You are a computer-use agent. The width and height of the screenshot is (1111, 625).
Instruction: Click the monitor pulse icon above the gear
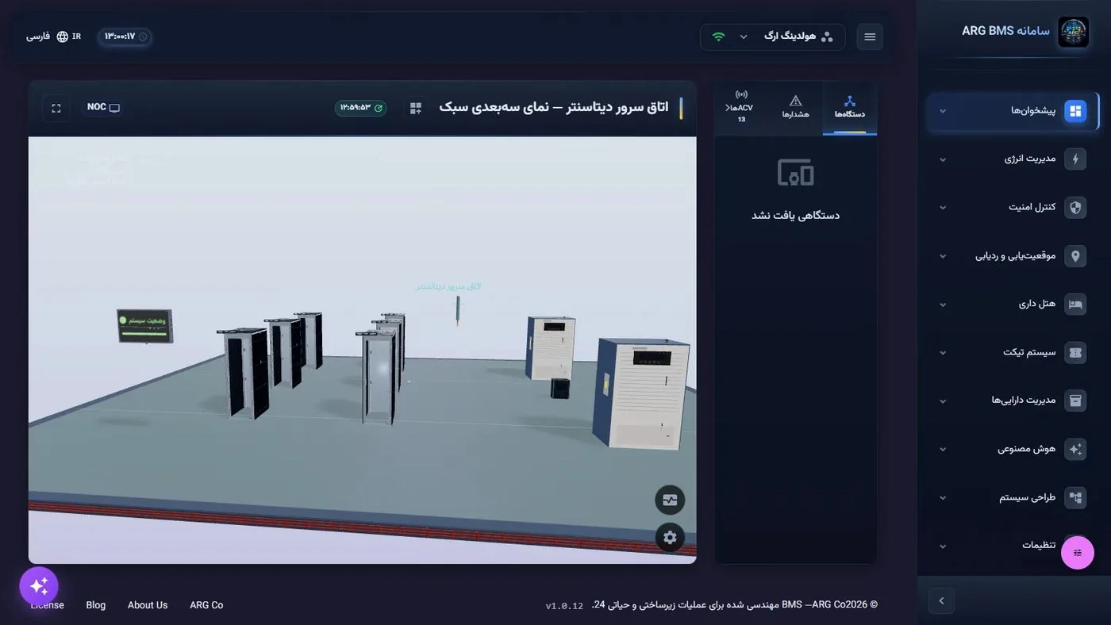click(670, 500)
